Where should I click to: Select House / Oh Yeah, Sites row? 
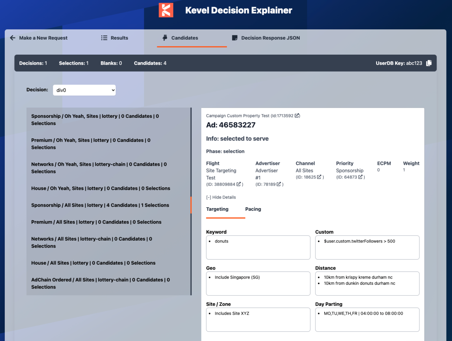pyautogui.click(x=108, y=188)
